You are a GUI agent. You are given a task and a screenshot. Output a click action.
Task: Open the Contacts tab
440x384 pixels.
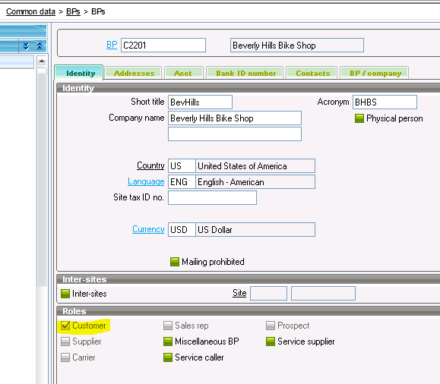click(x=312, y=73)
